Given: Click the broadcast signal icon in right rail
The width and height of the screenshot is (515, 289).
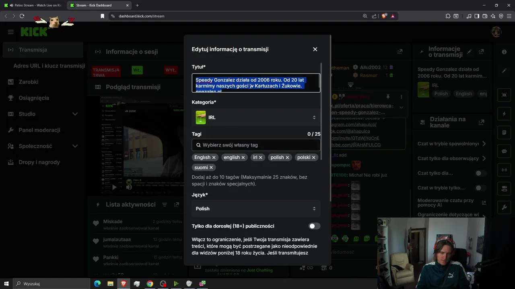Looking at the screenshot, I should tap(504, 170).
